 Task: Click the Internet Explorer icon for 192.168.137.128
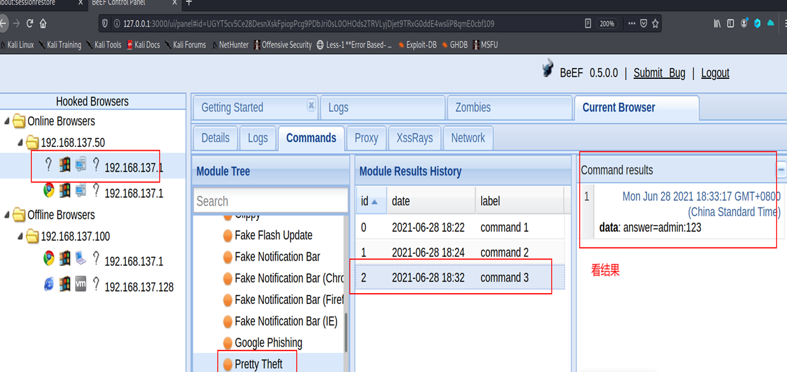tap(48, 284)
